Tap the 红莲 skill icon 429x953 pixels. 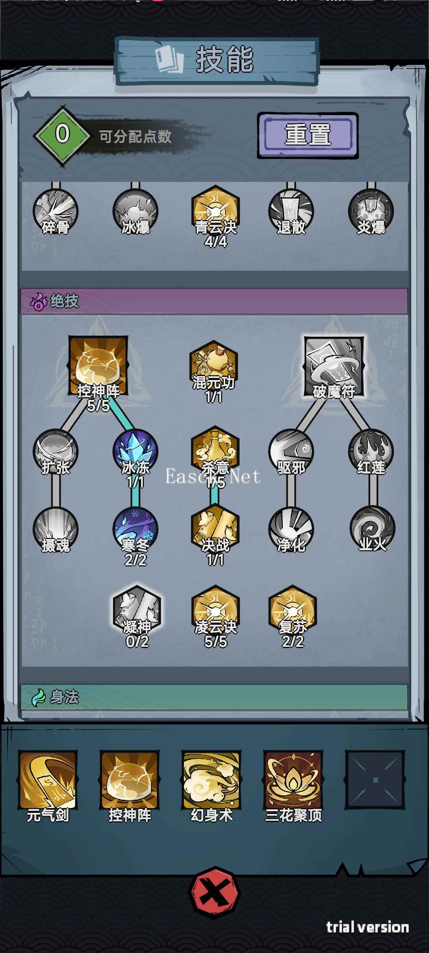pyautogui.click(x=371, y=452)
